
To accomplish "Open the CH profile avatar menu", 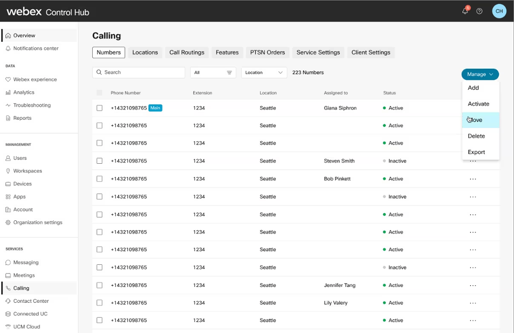I will click(x=499, y=10).
